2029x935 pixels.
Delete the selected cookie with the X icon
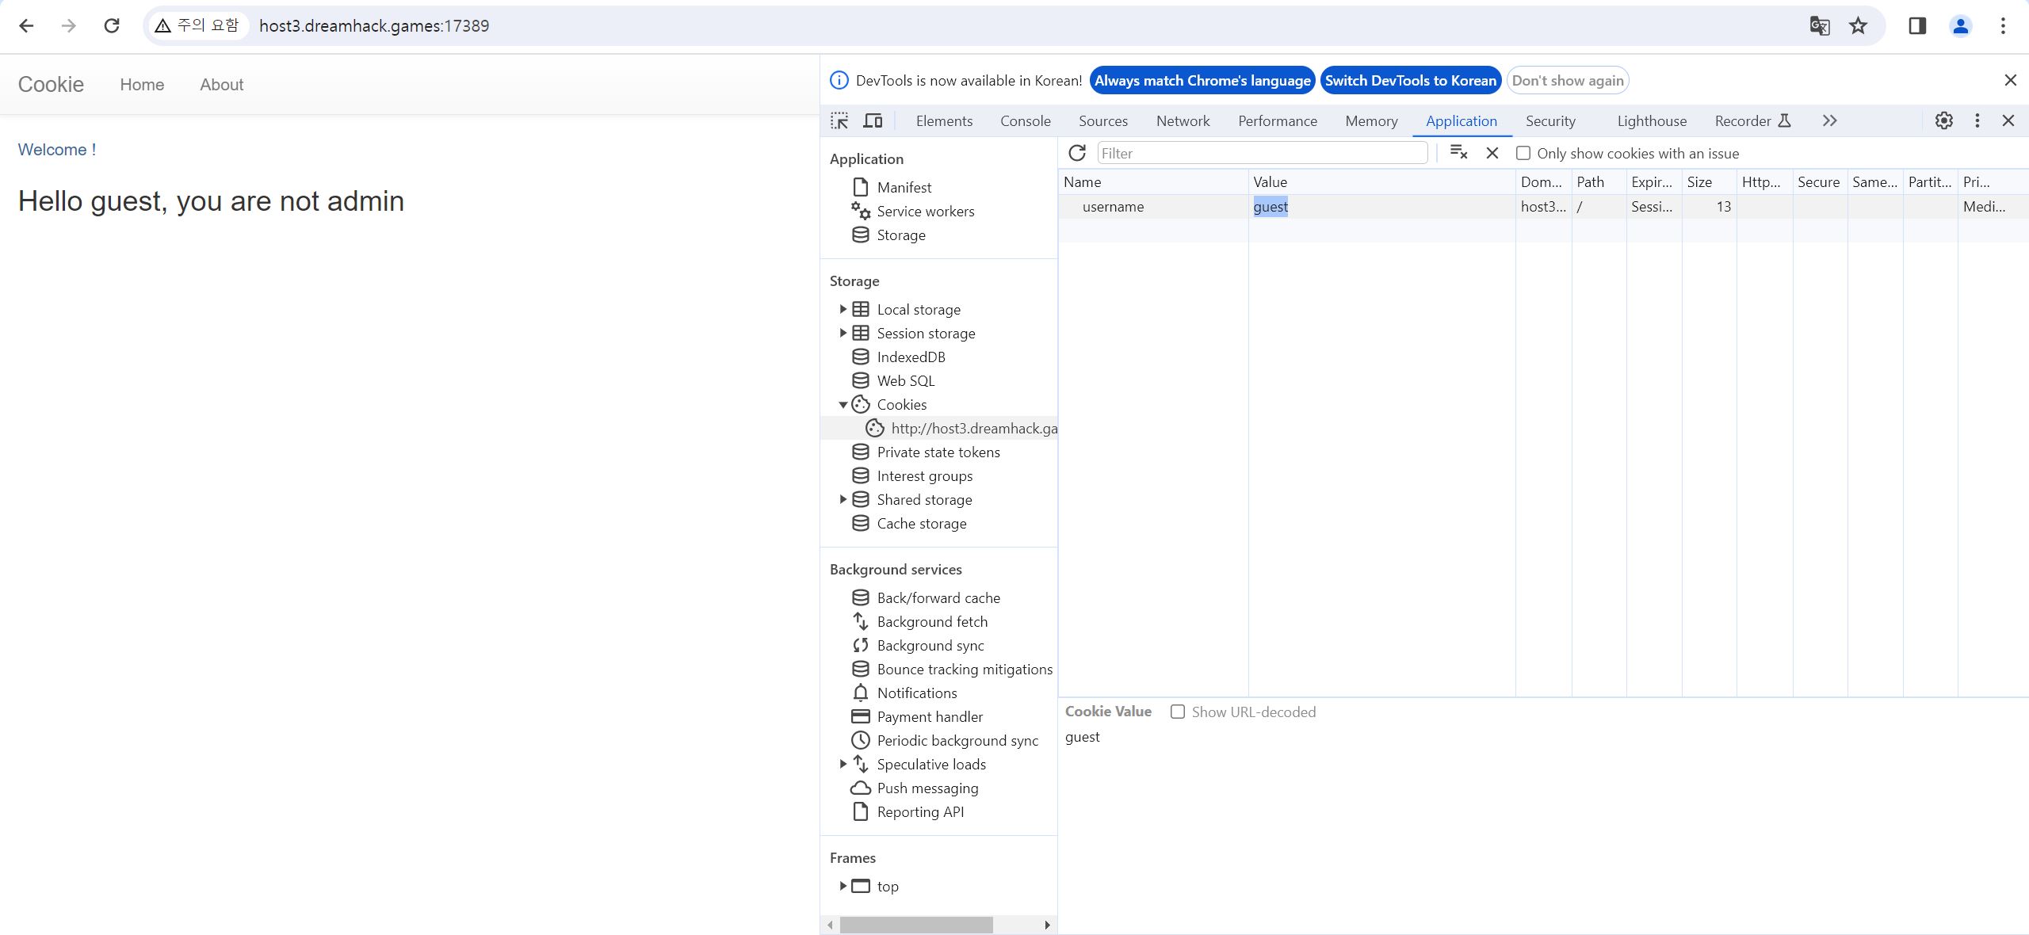pyautogui.click(x=1492, y=153)
